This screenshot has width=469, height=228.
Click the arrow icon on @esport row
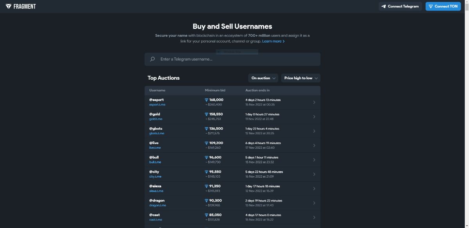[314, 102]
